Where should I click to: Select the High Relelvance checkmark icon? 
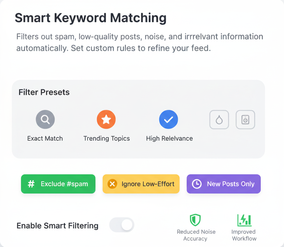pos(168,119)
